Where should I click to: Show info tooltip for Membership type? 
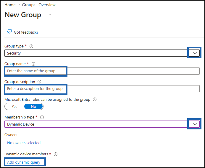click(x=42, y=117)
